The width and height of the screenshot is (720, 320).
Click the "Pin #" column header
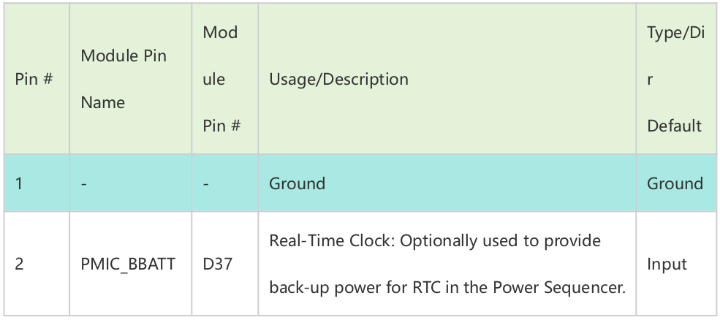coord(34,79)
